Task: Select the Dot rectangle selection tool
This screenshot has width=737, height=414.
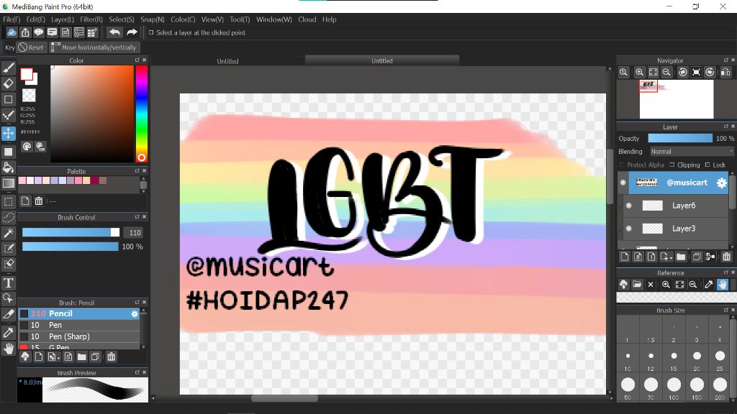Action: coord(9,202)
